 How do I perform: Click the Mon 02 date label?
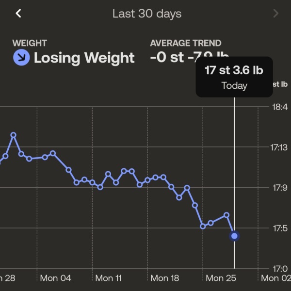(x=276, y=278)
